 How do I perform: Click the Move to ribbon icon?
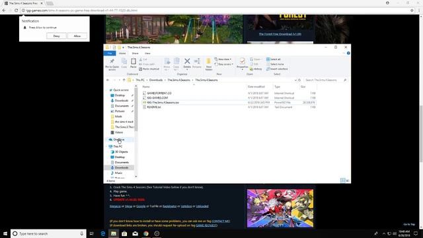[x=167, y=61]
